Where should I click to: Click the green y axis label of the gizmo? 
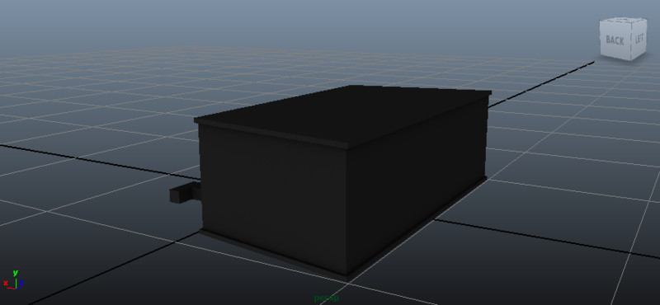coord(15,273)
